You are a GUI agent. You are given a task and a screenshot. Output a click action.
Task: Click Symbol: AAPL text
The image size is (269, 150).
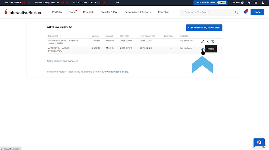coord(55,51)
